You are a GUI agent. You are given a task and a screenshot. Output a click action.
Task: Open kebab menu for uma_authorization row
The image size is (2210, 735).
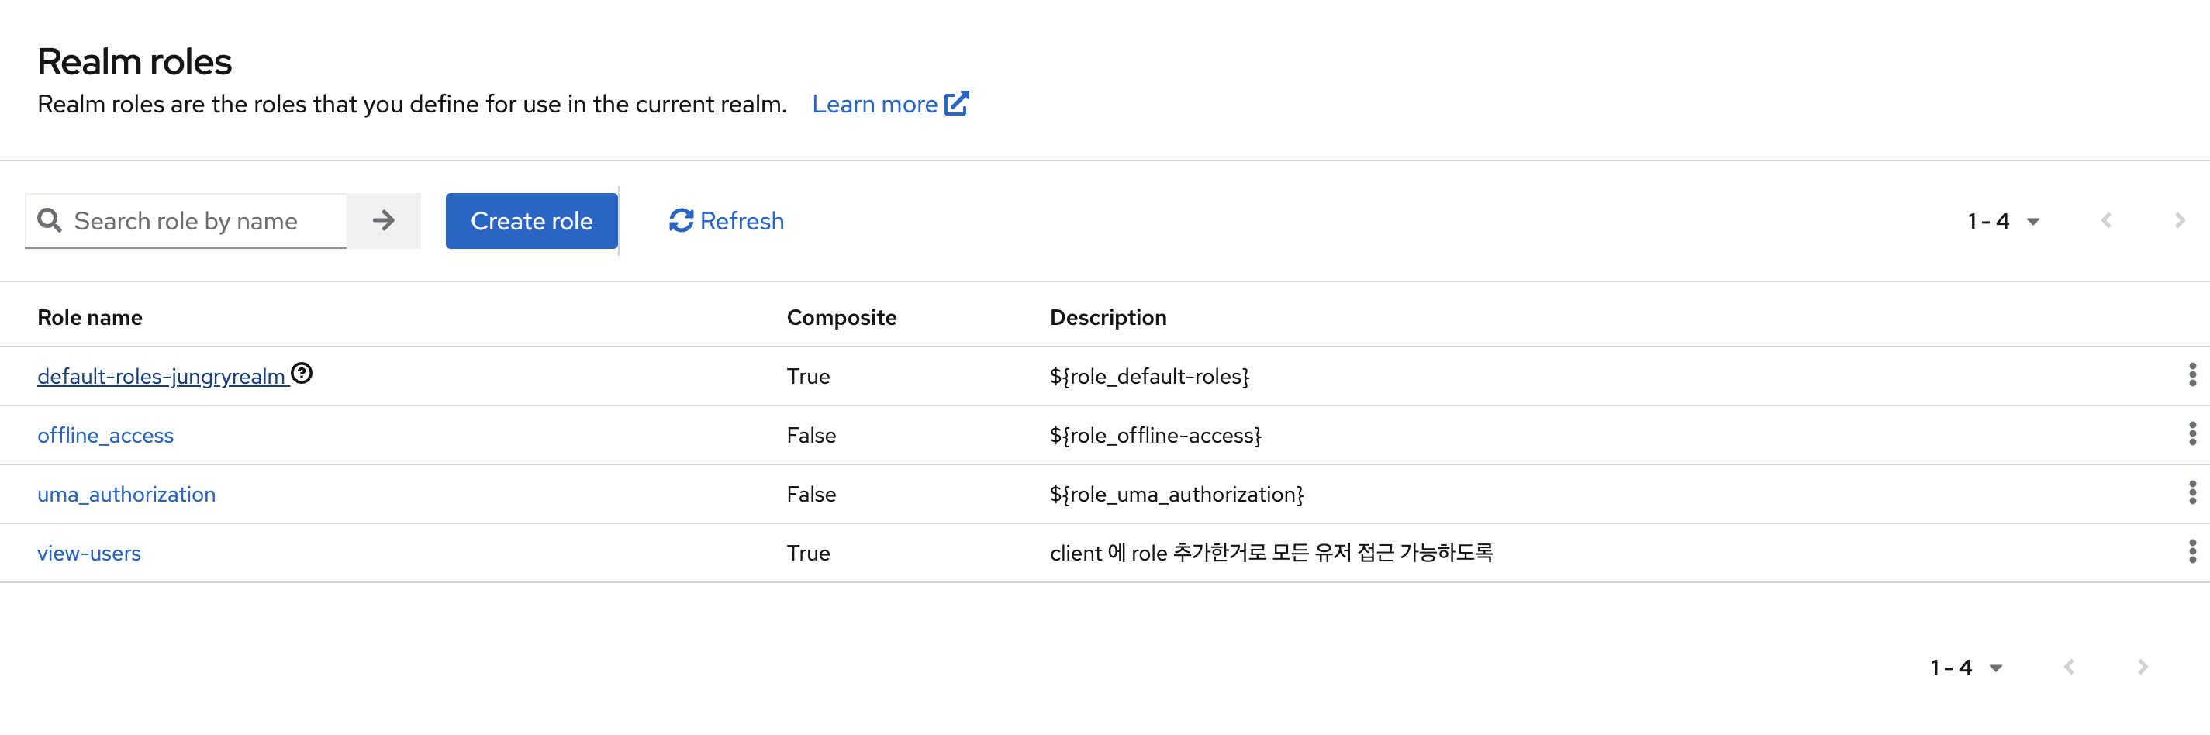pyautogui.click(x=2192, y=493)
